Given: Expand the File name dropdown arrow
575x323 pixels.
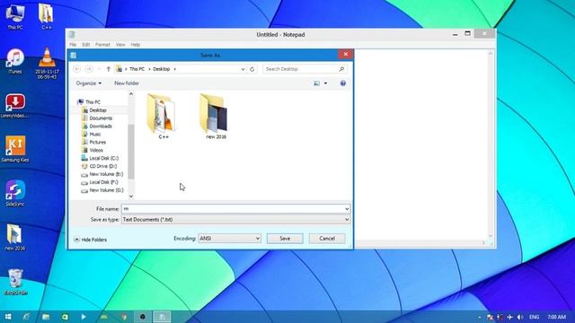Looking at the screenshot, I should pos(347,209).
